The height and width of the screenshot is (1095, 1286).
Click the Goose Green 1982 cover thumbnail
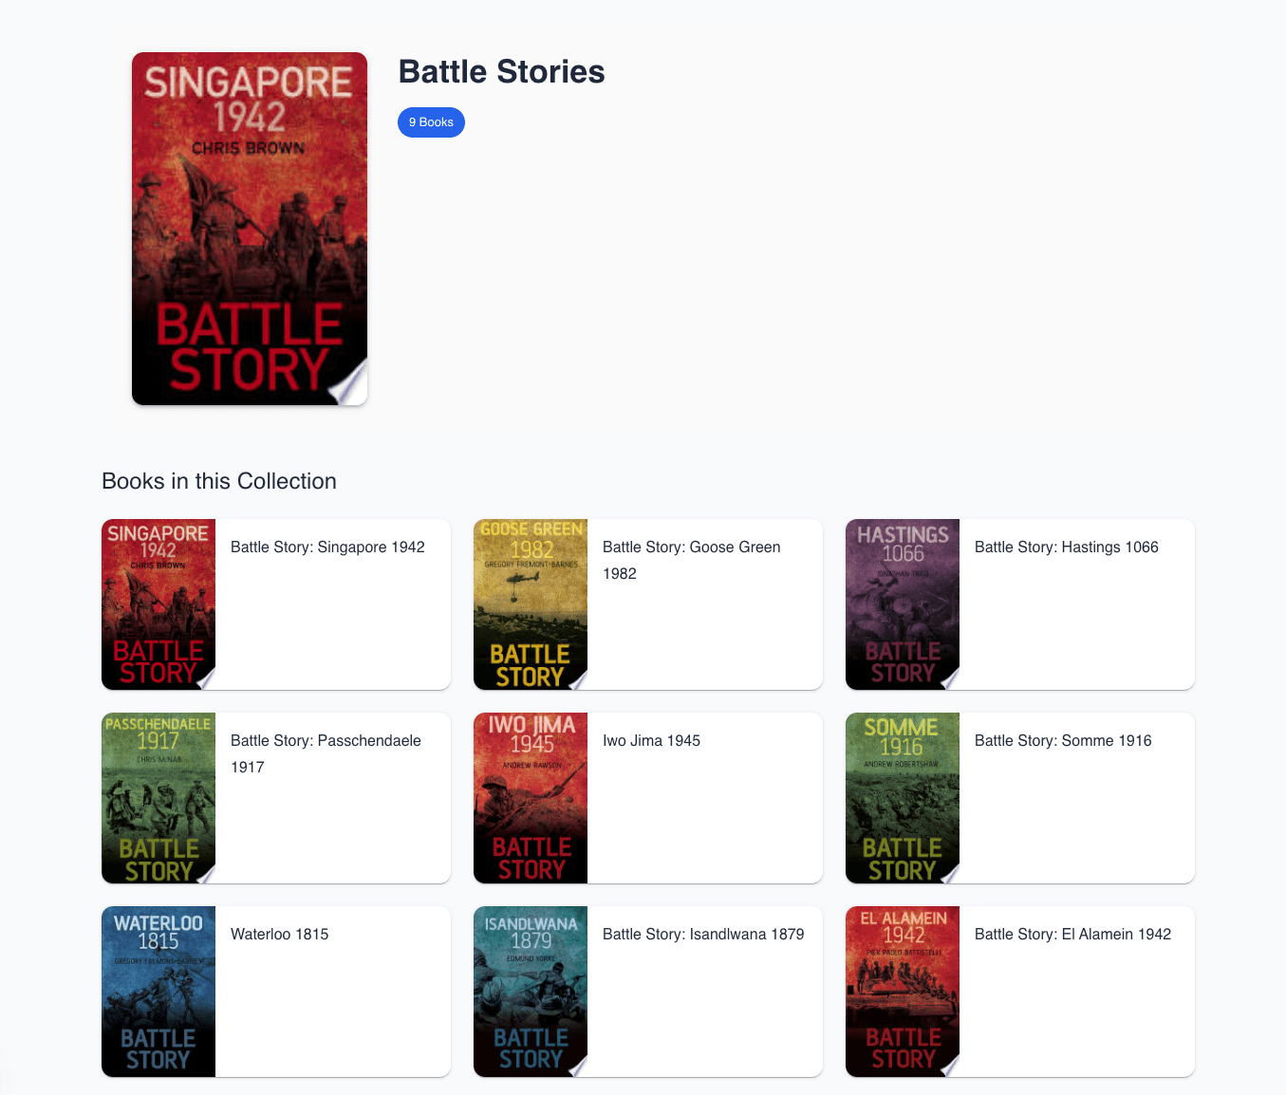pyautogui.click(x=531, y=604)
